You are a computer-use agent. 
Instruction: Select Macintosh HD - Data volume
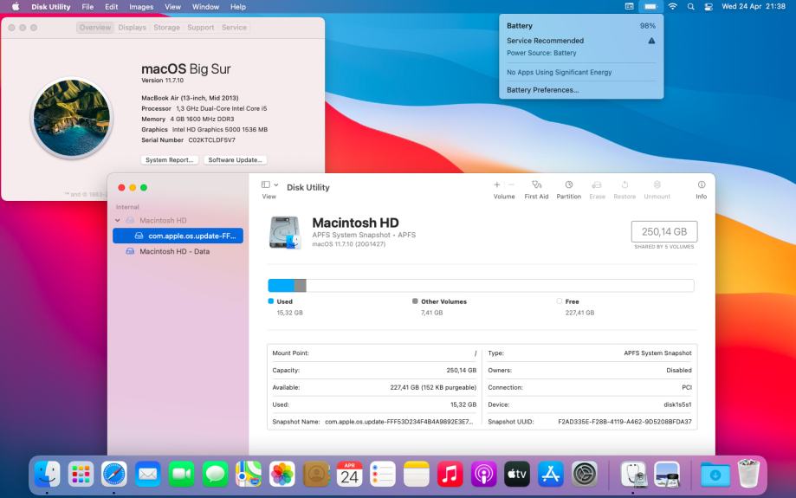click(x=174, y=251)
